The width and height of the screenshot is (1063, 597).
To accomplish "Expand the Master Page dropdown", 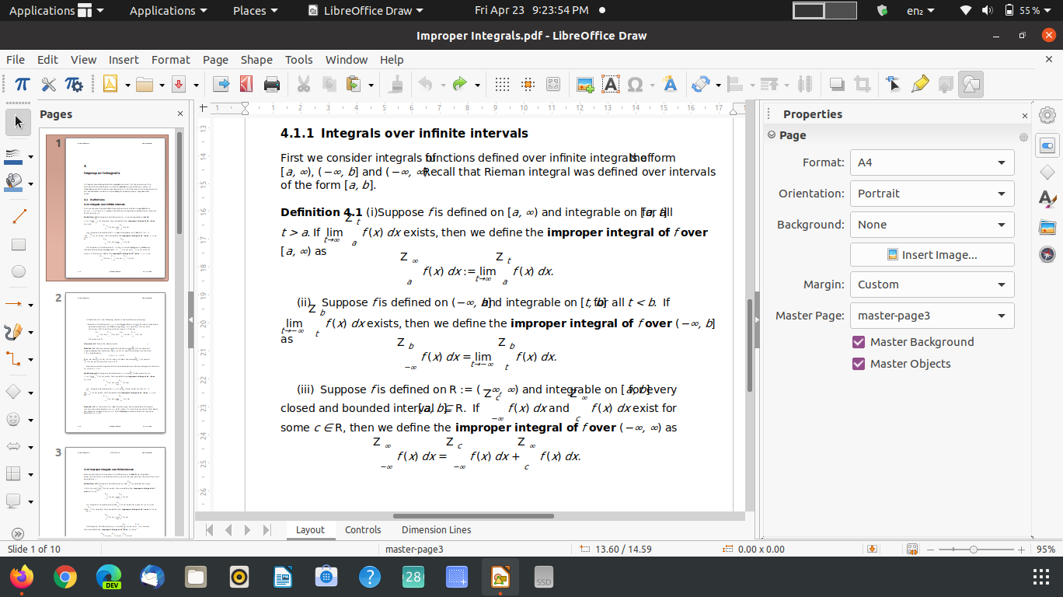I will pos(932,316).
